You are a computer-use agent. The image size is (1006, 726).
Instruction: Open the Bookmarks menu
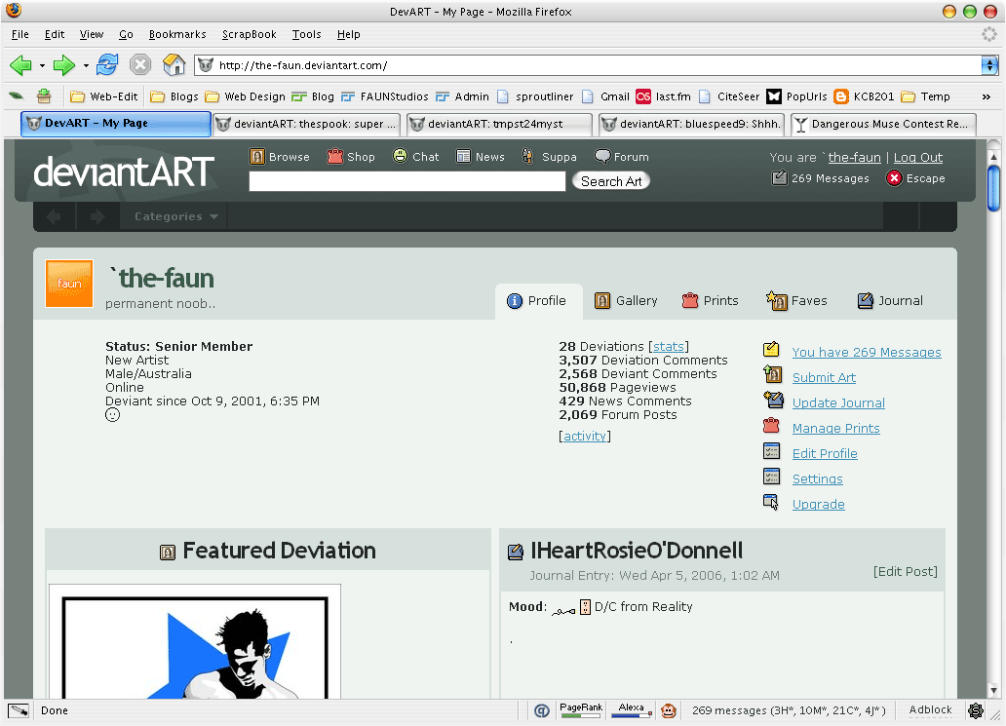coord(177,34)
